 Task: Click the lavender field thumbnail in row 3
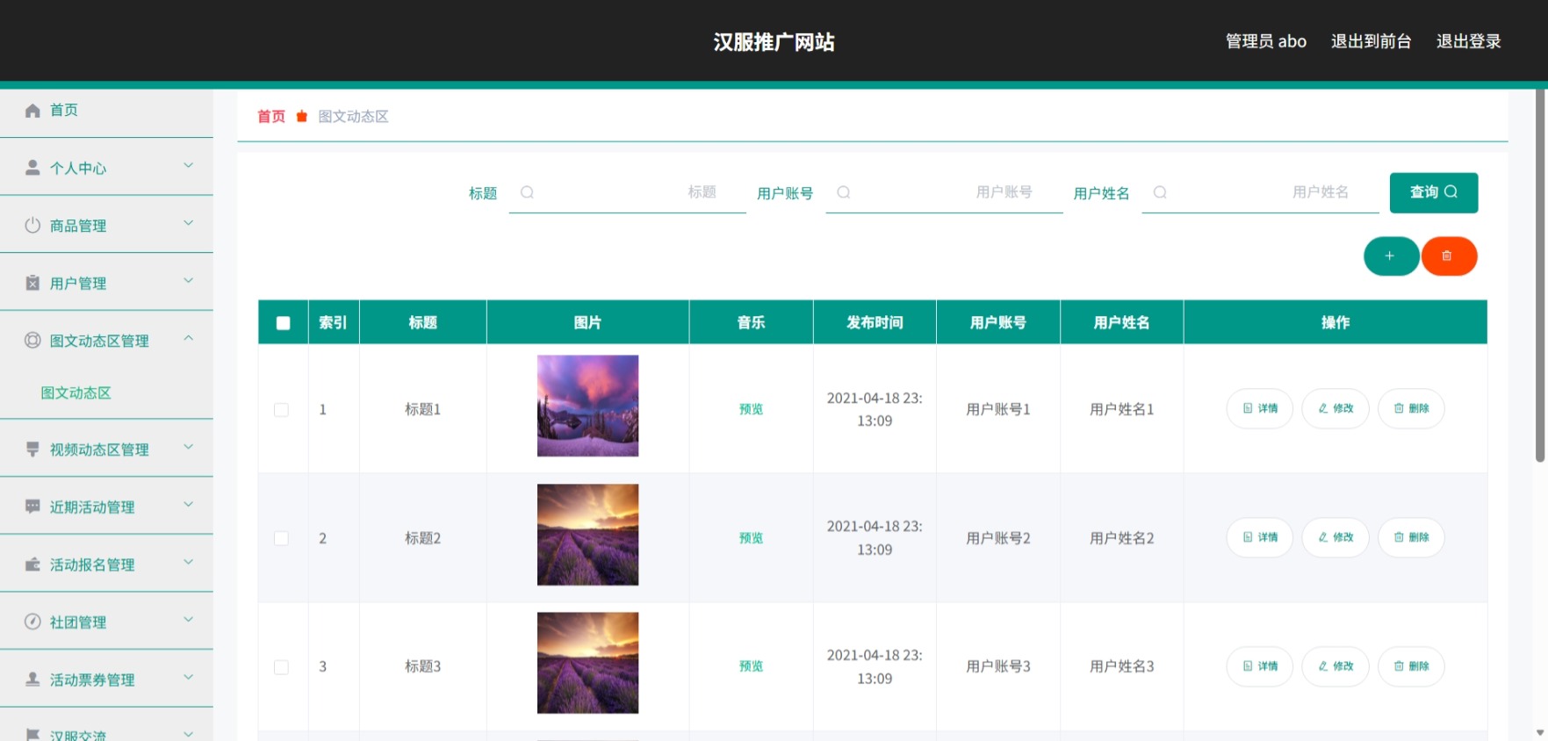click(x=587, y=663)
